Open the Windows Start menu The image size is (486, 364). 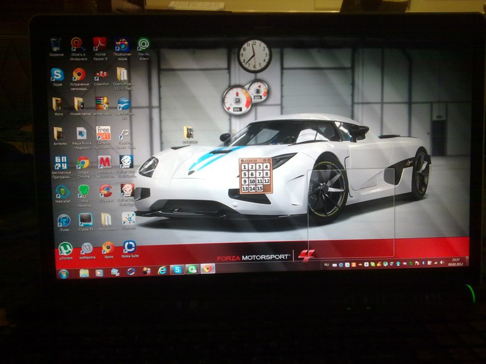coord(63,273)
